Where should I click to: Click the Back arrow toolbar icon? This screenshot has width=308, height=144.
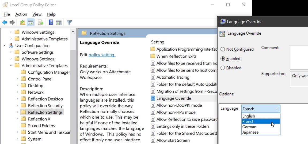[x=5, y=22]
